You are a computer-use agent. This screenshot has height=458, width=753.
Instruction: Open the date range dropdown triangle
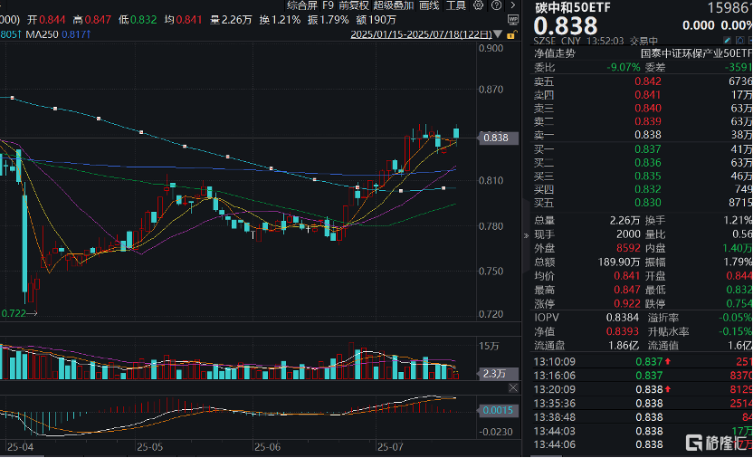pyautogui.click(x=498, y=34)
